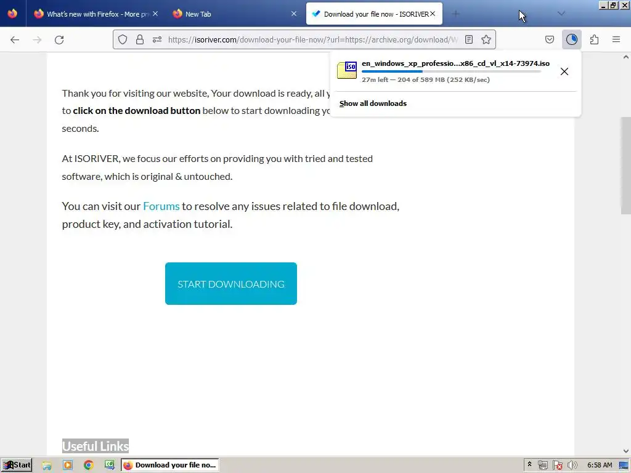Image resolution: width=631 pixels, height=473 pixels.
Task: Click Show all downloads
Action: 373,103
